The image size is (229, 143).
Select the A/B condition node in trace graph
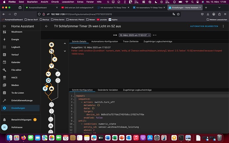click(51, 51)
